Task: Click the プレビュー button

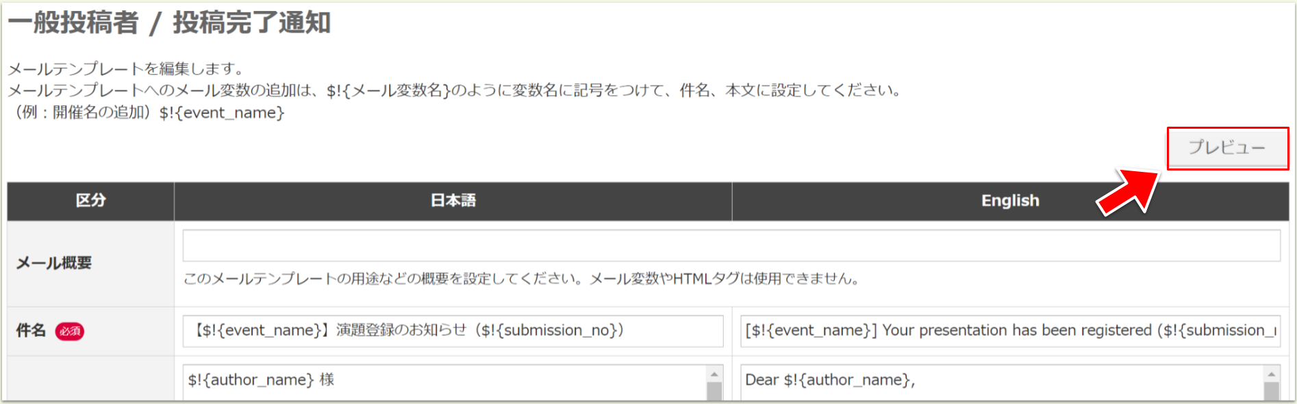Action: coord(1226,147)
